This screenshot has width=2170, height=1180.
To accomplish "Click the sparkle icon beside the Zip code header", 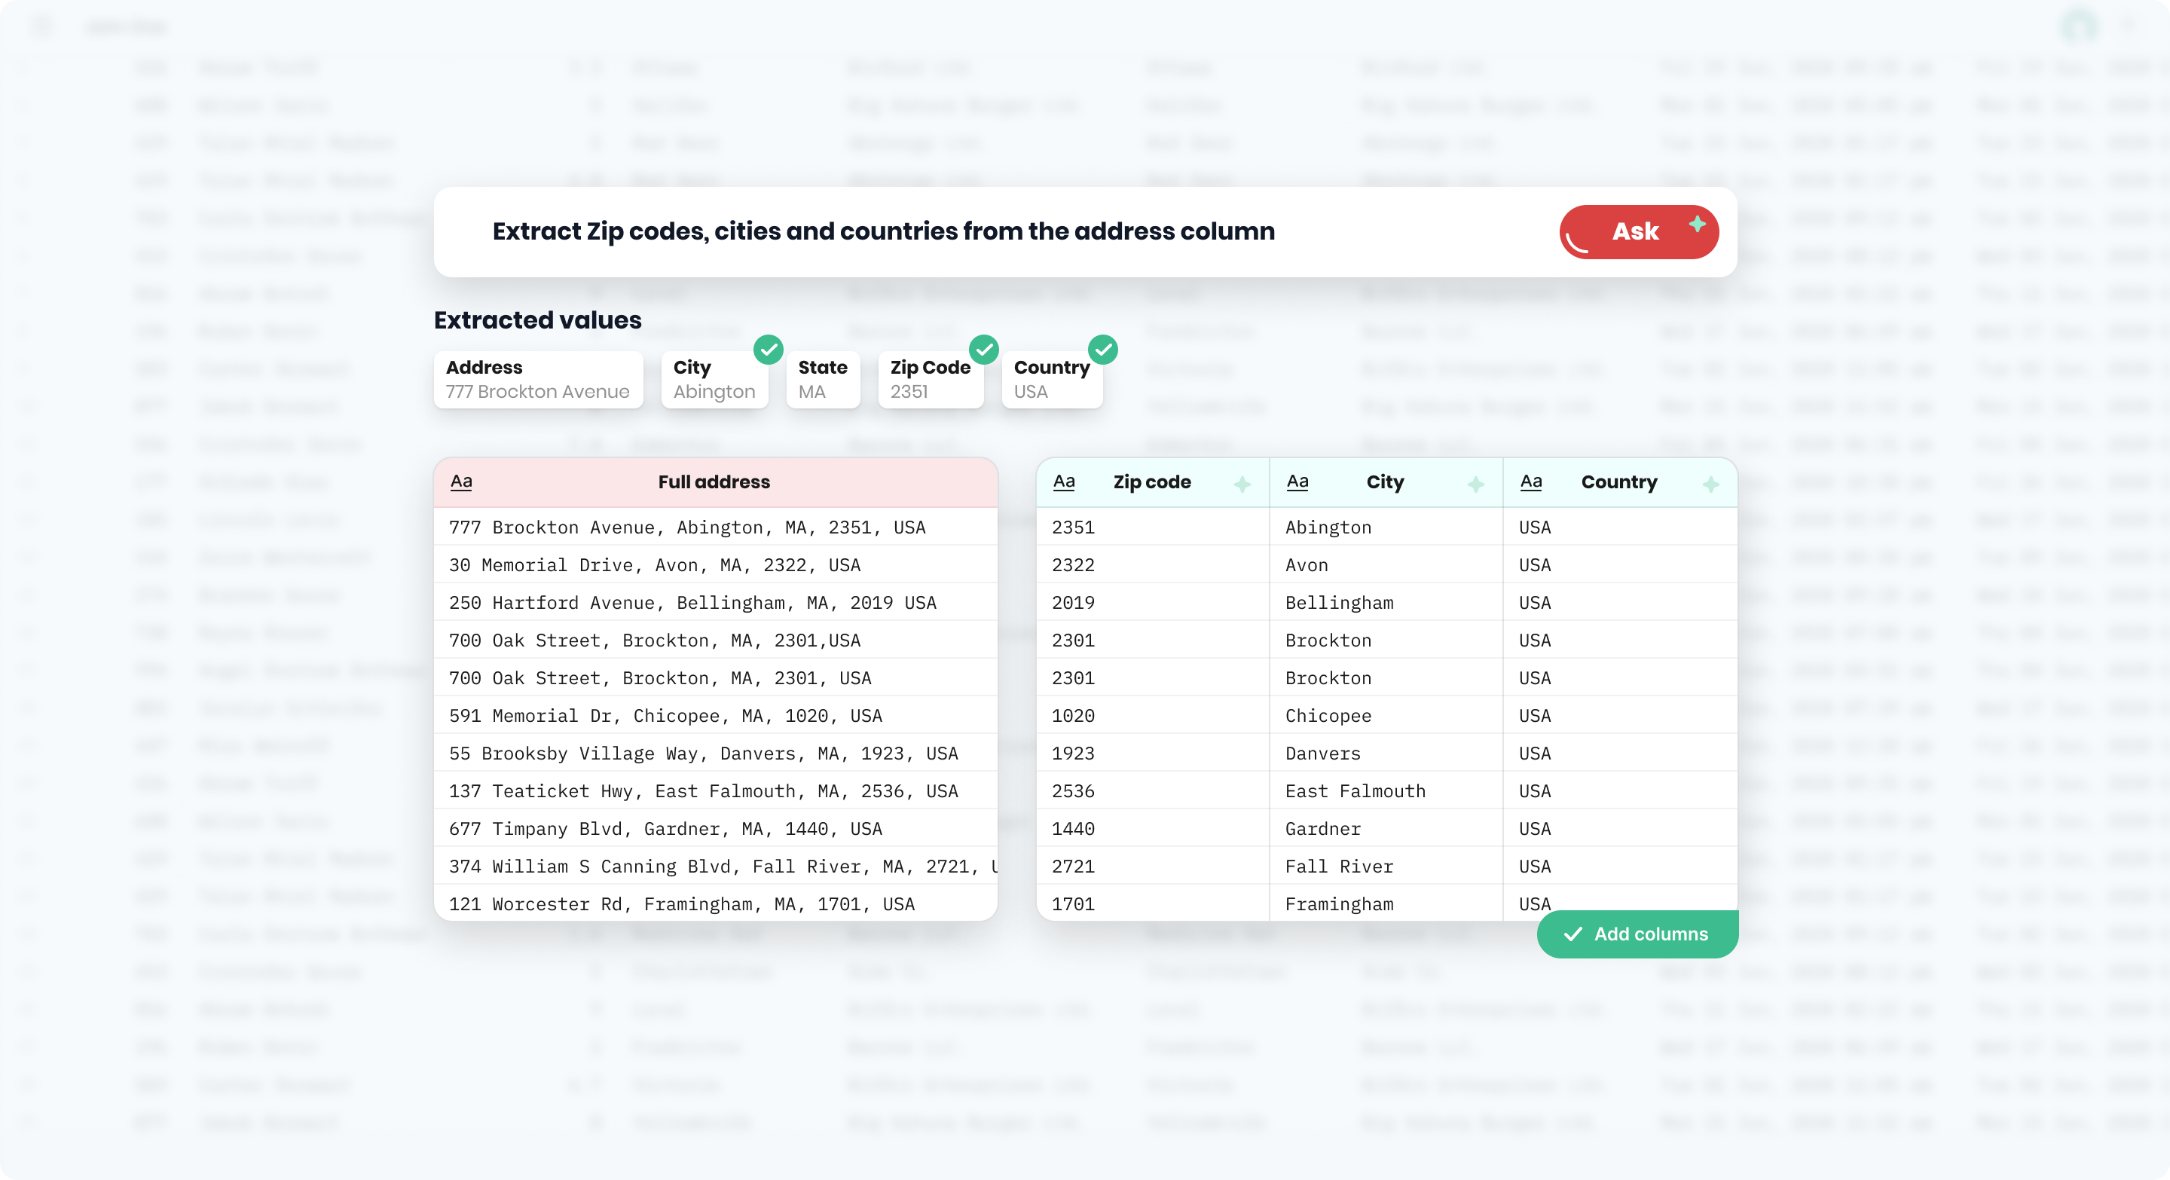I will point(1242,485).
